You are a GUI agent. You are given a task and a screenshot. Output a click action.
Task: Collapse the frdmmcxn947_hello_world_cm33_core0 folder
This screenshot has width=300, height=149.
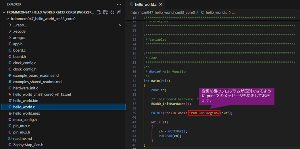(8, 19)
